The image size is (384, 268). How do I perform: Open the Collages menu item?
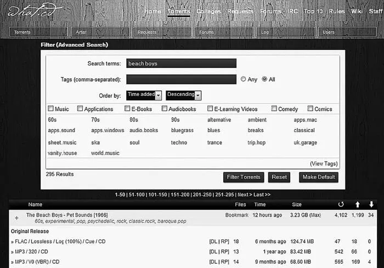(208, 12)
